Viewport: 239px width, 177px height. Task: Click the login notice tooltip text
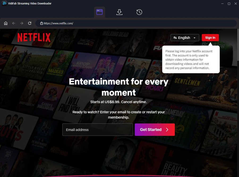click(189, 59)
